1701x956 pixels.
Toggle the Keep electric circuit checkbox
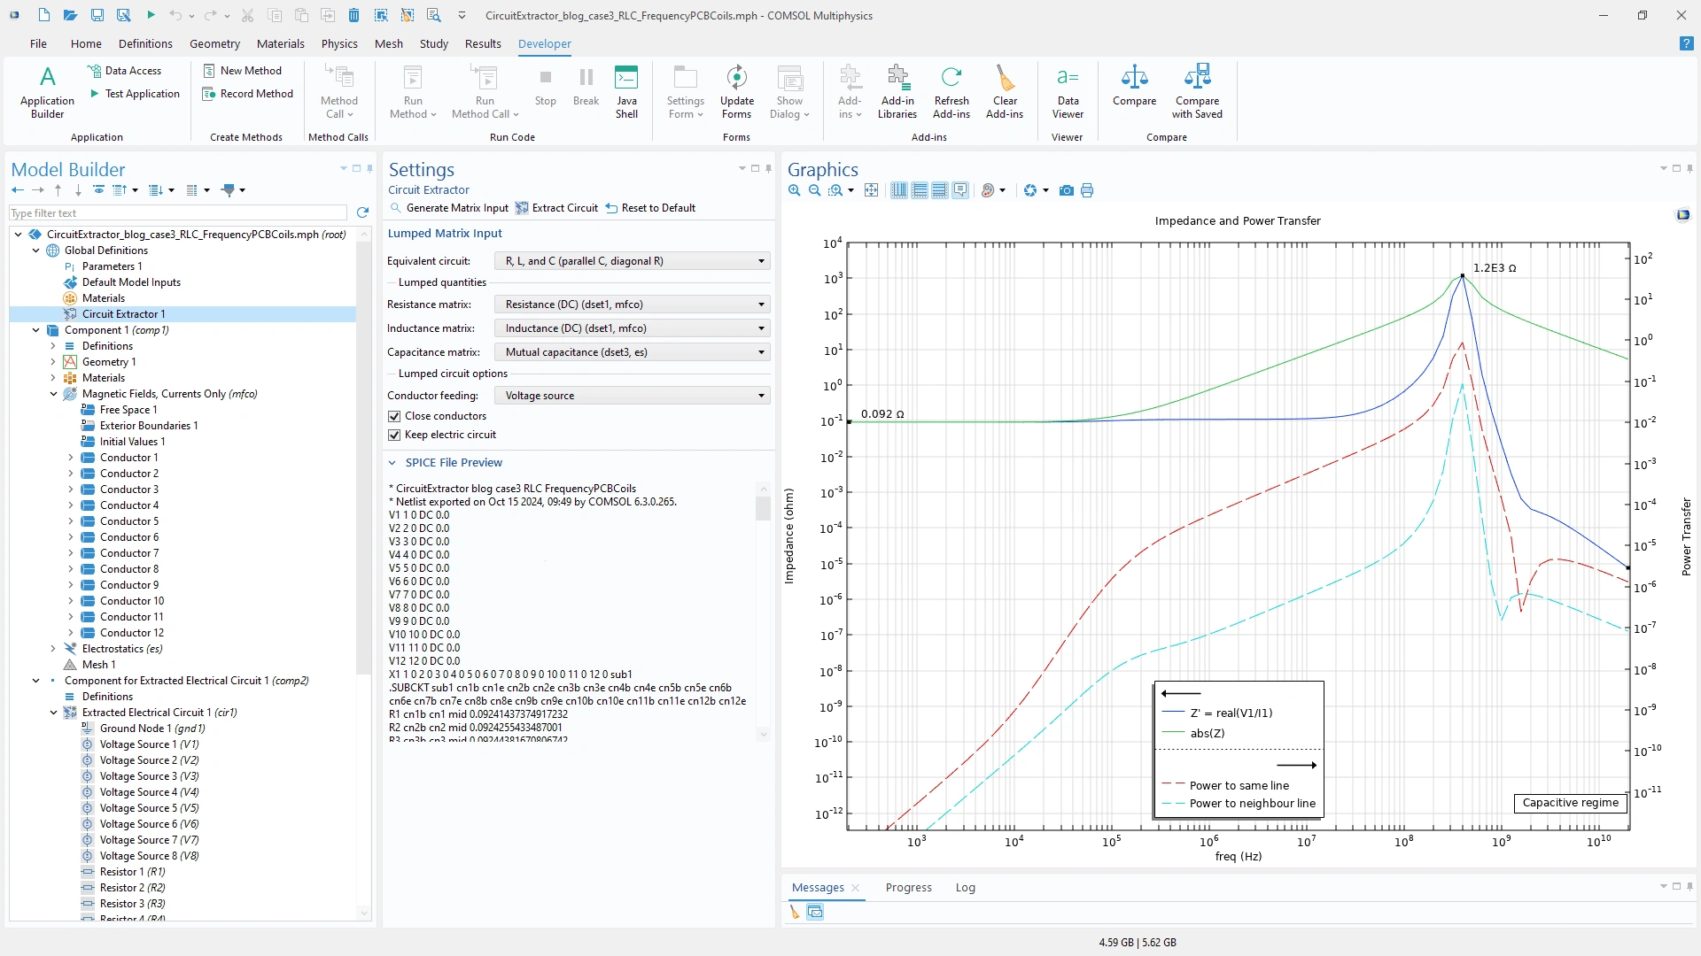coord(394,435)
